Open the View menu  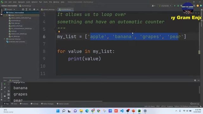pos(15,2)
